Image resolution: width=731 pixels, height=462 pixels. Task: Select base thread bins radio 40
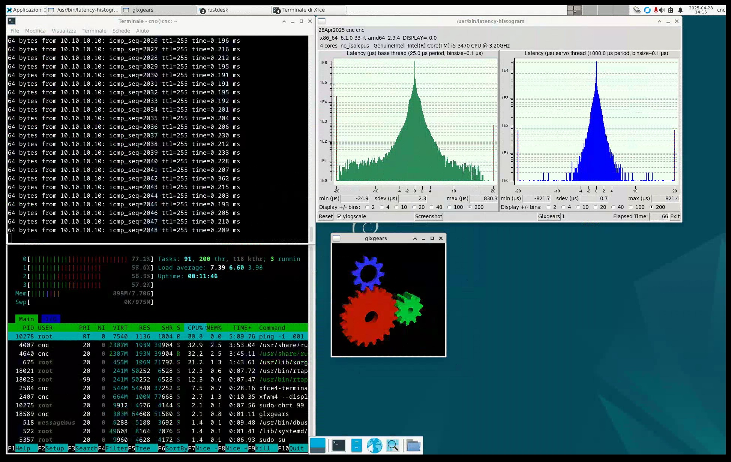[x=432, y=207]
